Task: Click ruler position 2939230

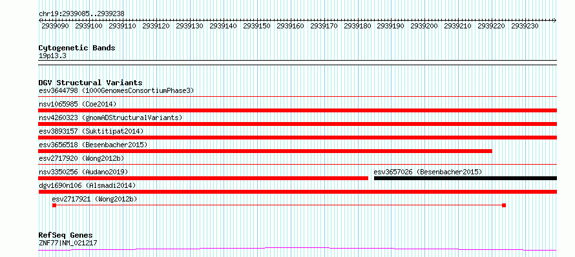Action: point(525,26)
